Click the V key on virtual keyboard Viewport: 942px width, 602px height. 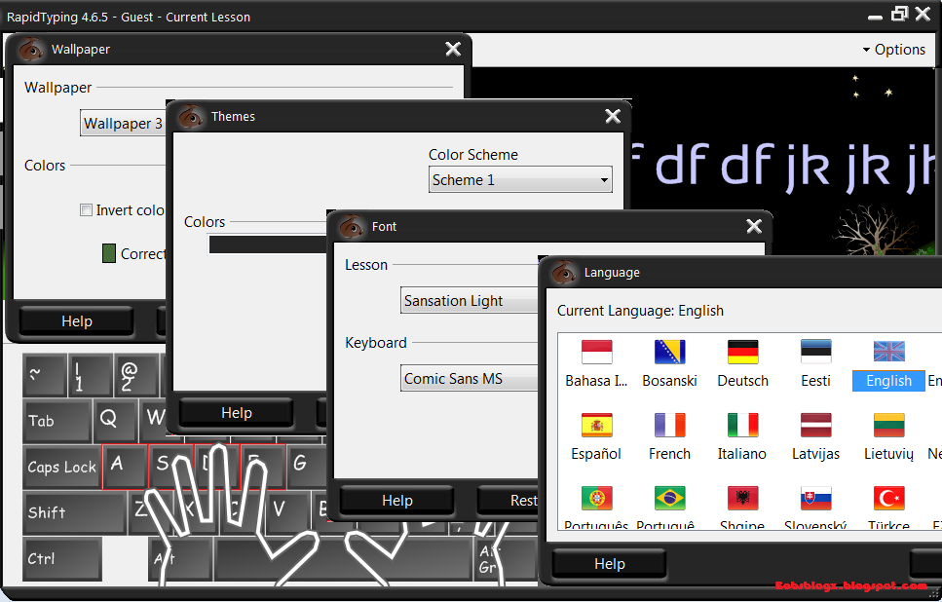tap(287, 511)
